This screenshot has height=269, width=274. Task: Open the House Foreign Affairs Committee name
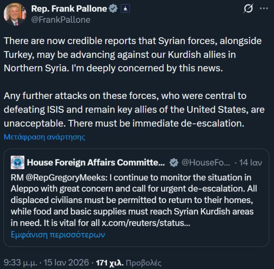point(95,163)
